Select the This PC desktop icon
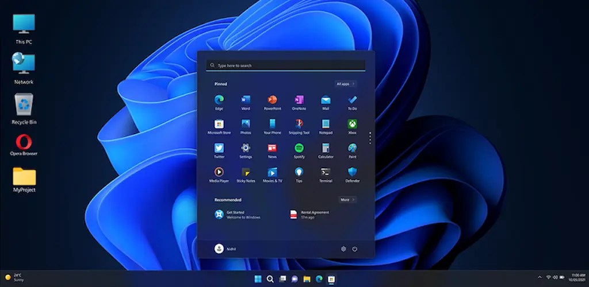The height and width of the screenshot is (287, 589). point(24,29)
